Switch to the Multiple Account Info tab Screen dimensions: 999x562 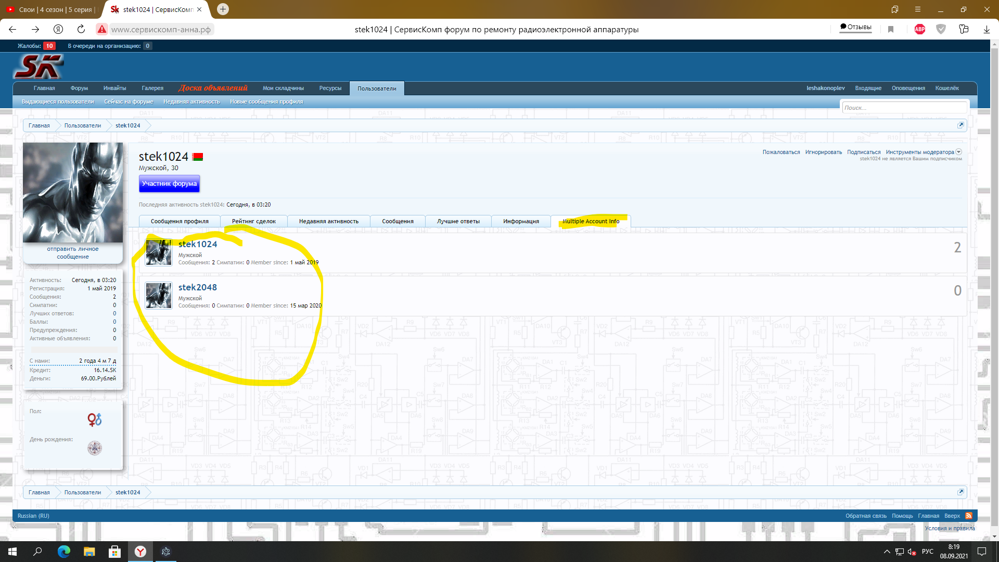click(591, 221)
